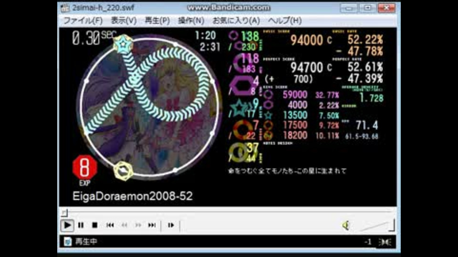Open the お気に入り(A) menu
Image resolution: width=458 pixels, height=257 pixels.
pos(236,20)
